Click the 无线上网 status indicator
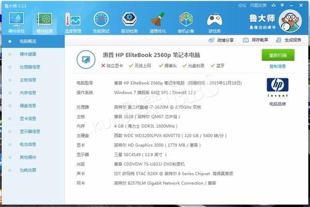This screenshot has height=207, width=310. tap(140, 65)
